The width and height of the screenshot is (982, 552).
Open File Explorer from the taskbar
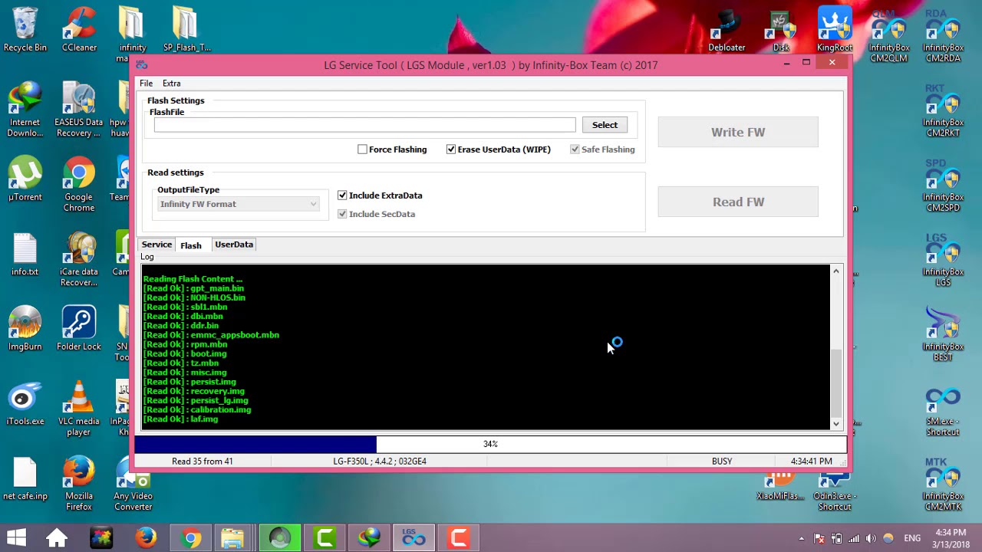coord(233,537)
